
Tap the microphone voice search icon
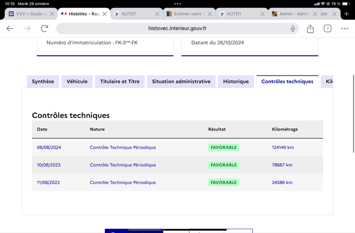pos(293,28)
